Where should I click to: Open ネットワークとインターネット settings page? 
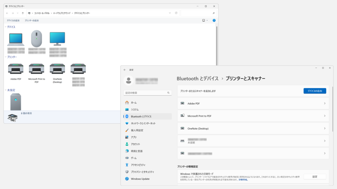[143, 123]
